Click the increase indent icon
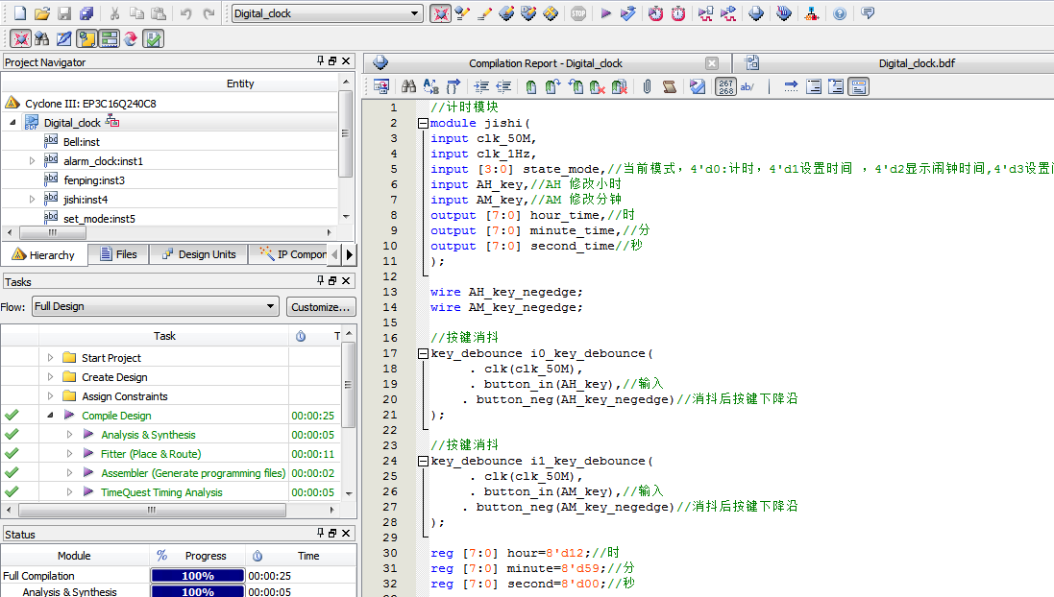This screenshot has height=597, width=1054. click(x=481, y=86)
